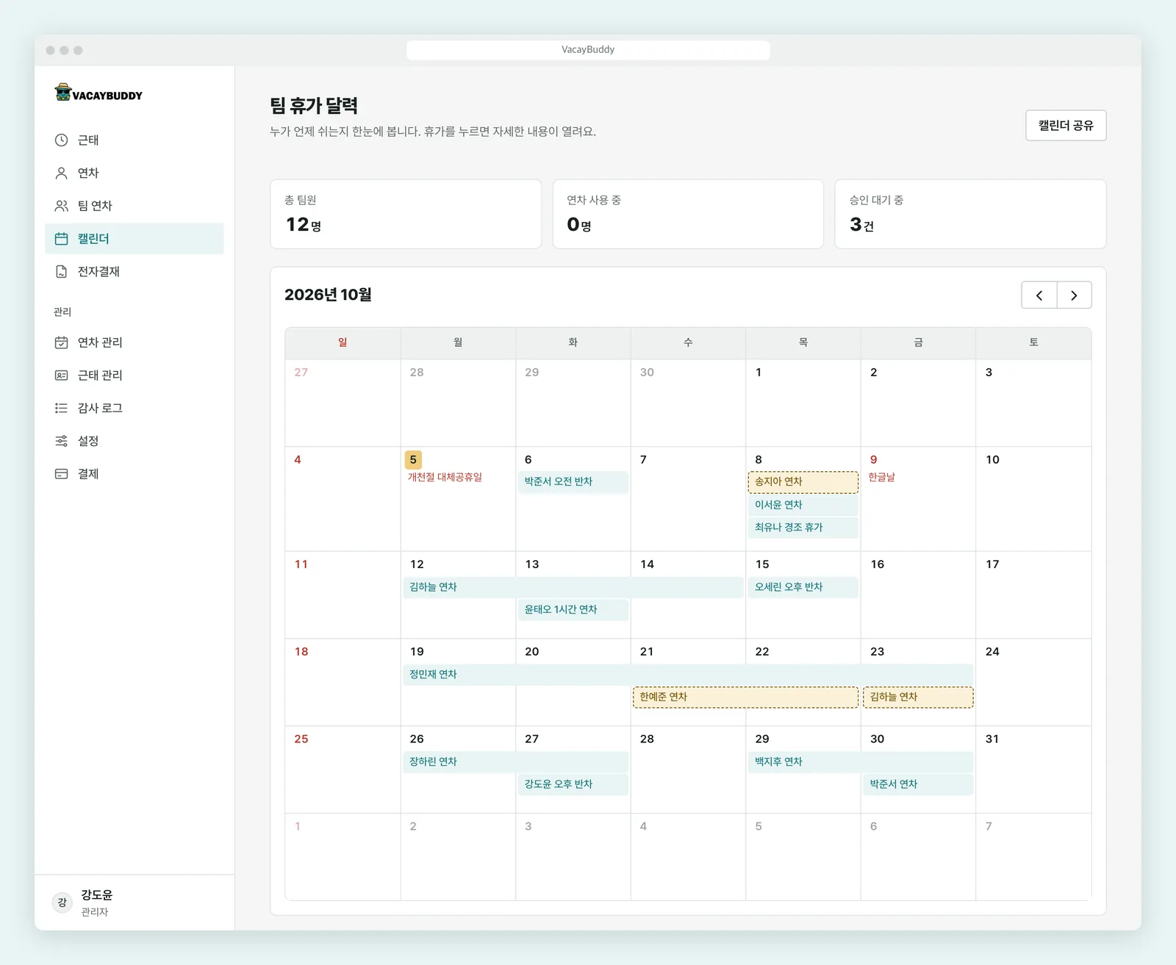Image resolution: width=1176 pixels, height=965 pixels.
Task: Click the 한글날 holiday label
Action: point(881,478)
